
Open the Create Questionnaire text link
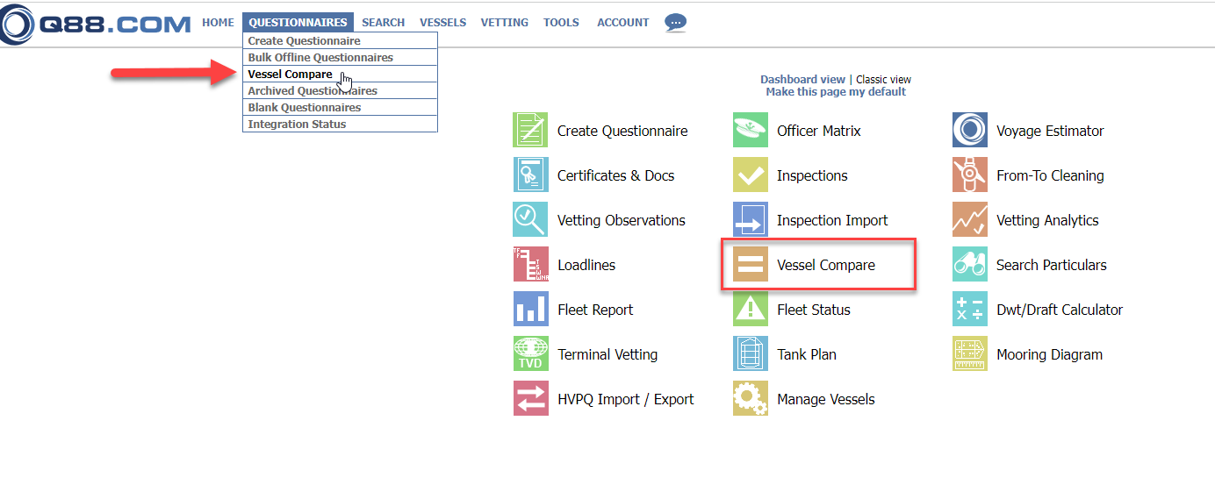coord(622,131)
